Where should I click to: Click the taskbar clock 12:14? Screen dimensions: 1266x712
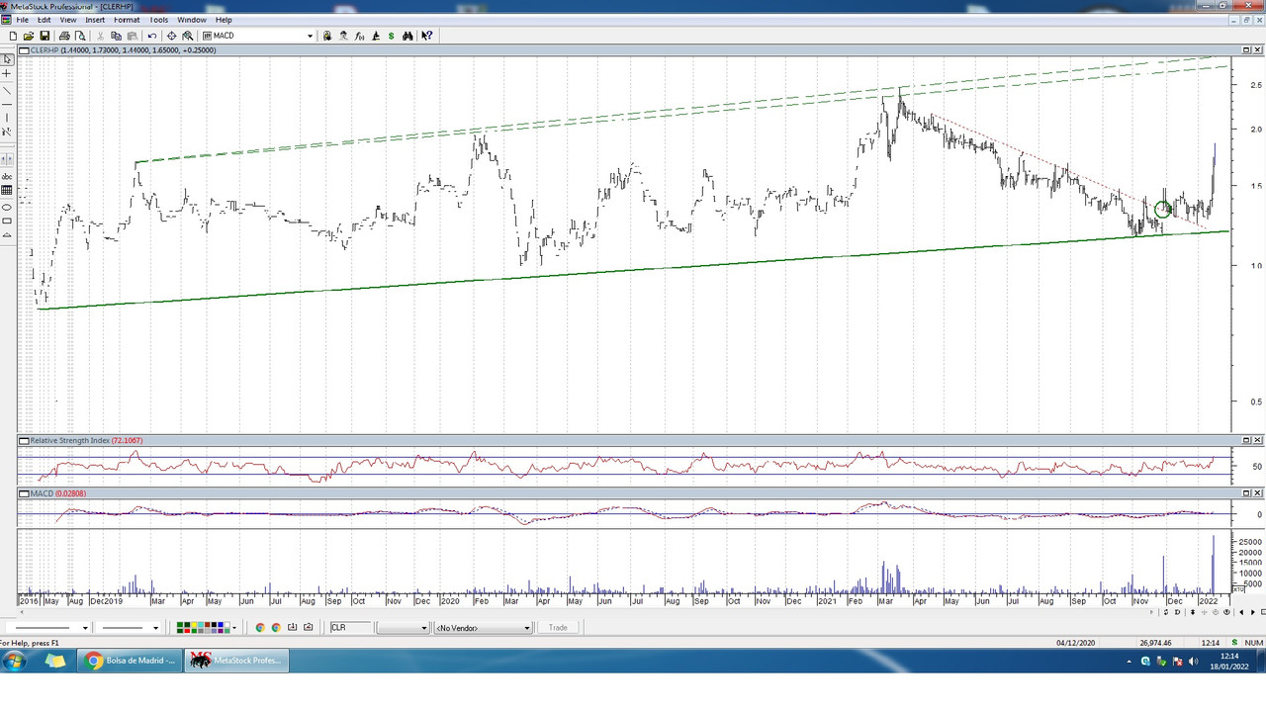(1229, 655)
